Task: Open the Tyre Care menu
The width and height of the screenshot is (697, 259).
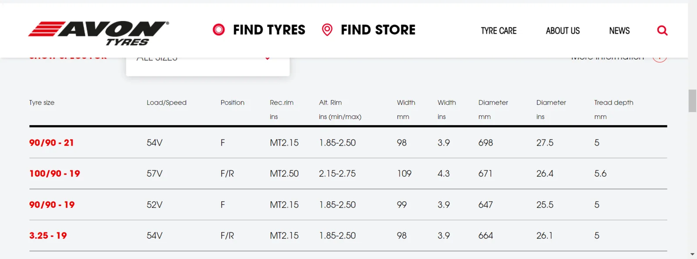Action: pos(498,31)
